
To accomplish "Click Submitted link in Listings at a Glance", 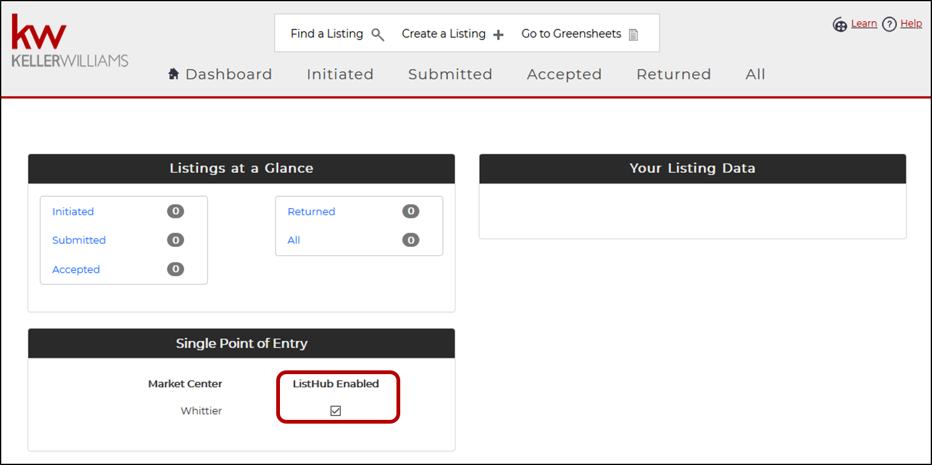I will tap(79, 240).
